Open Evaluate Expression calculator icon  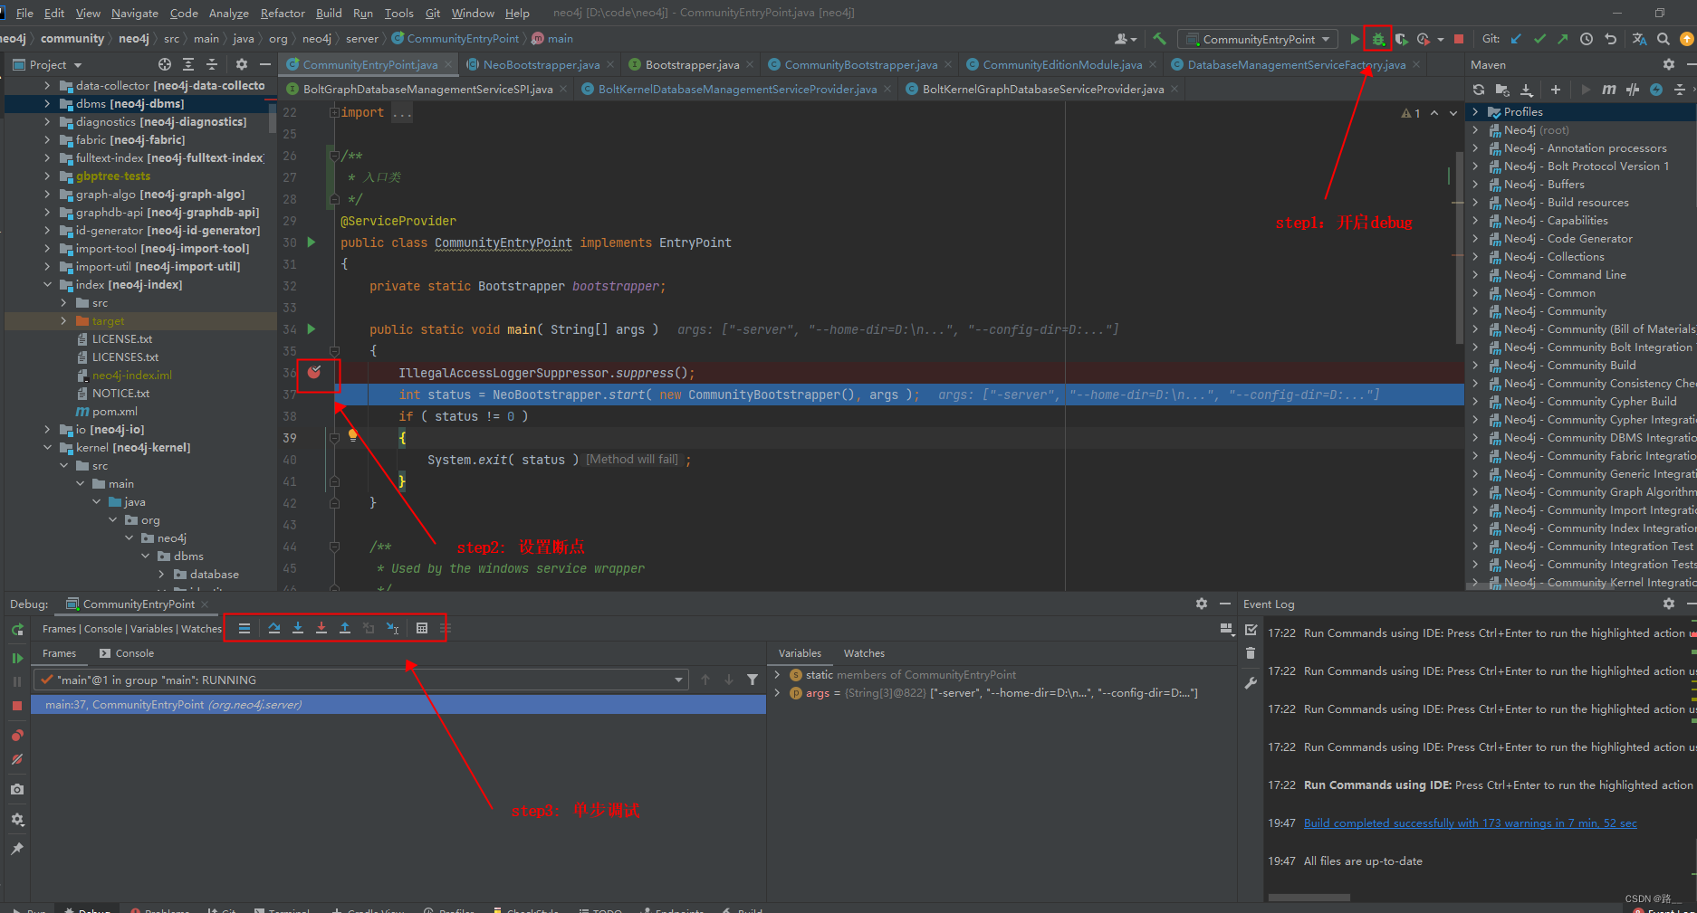[x=422, y=628]
